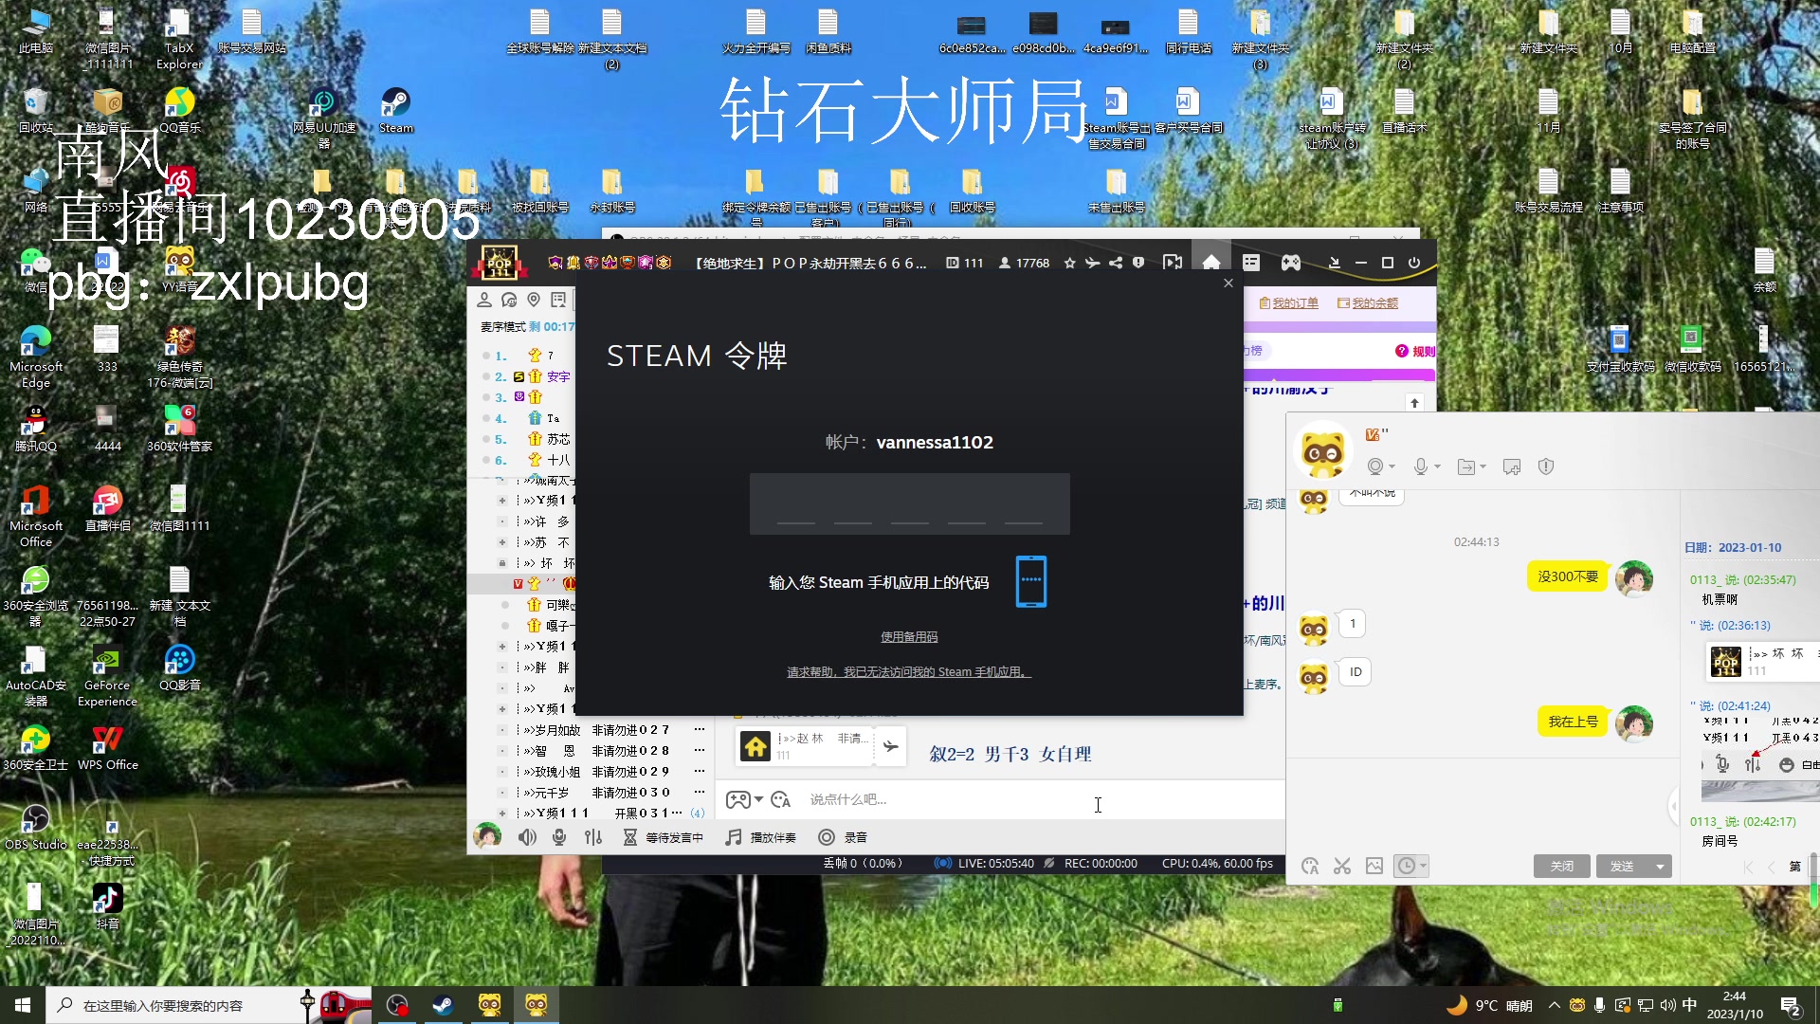Image resolution: width=1820 pixels, height=1024 pixels.
Task: Expand the 'Y频1 1 1 开黑0 3 1' channel
Action: 502,814
